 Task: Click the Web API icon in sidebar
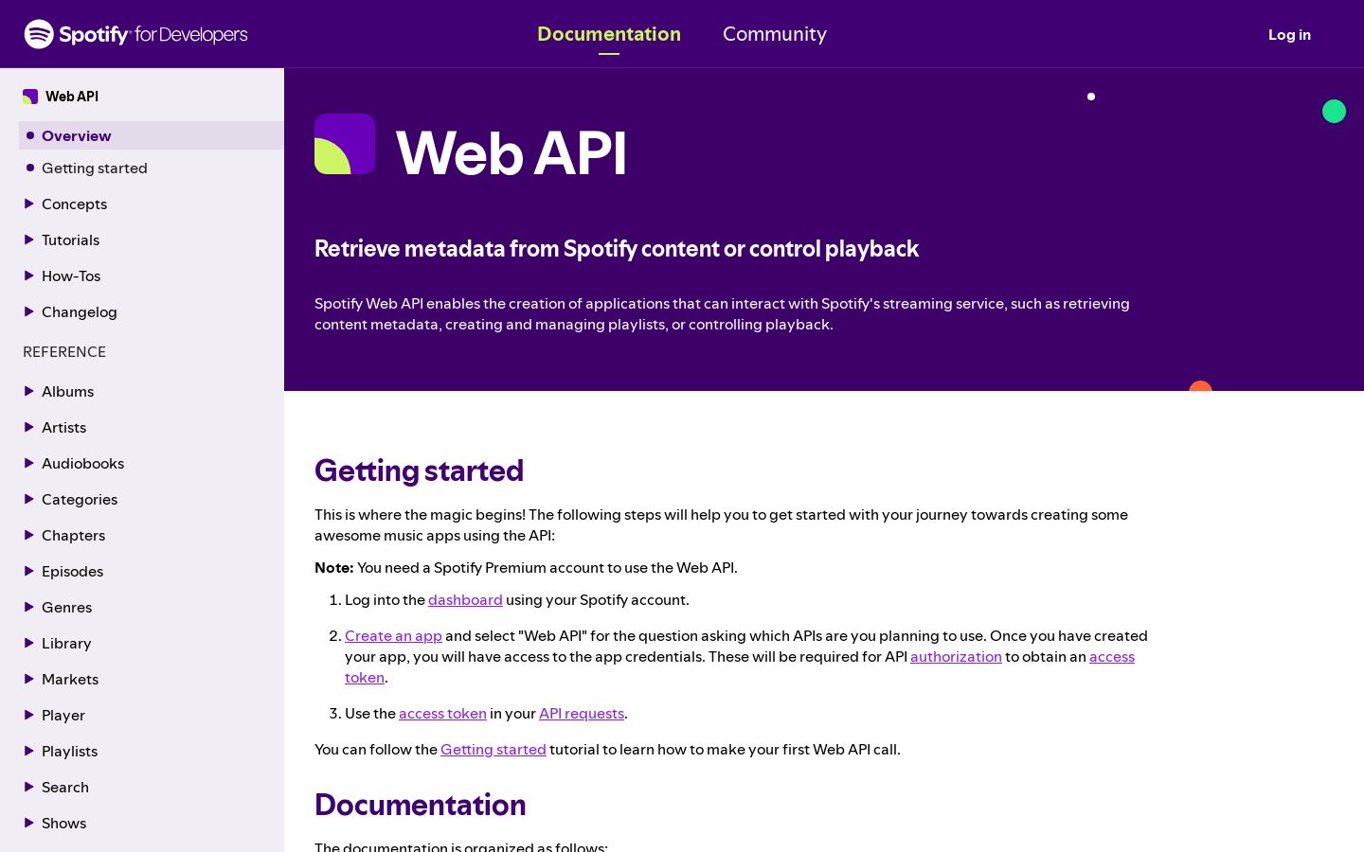coord(30,97)
